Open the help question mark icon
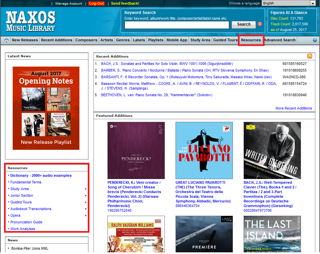This screenshot has width=320, height=254. (x=315, y=40)
